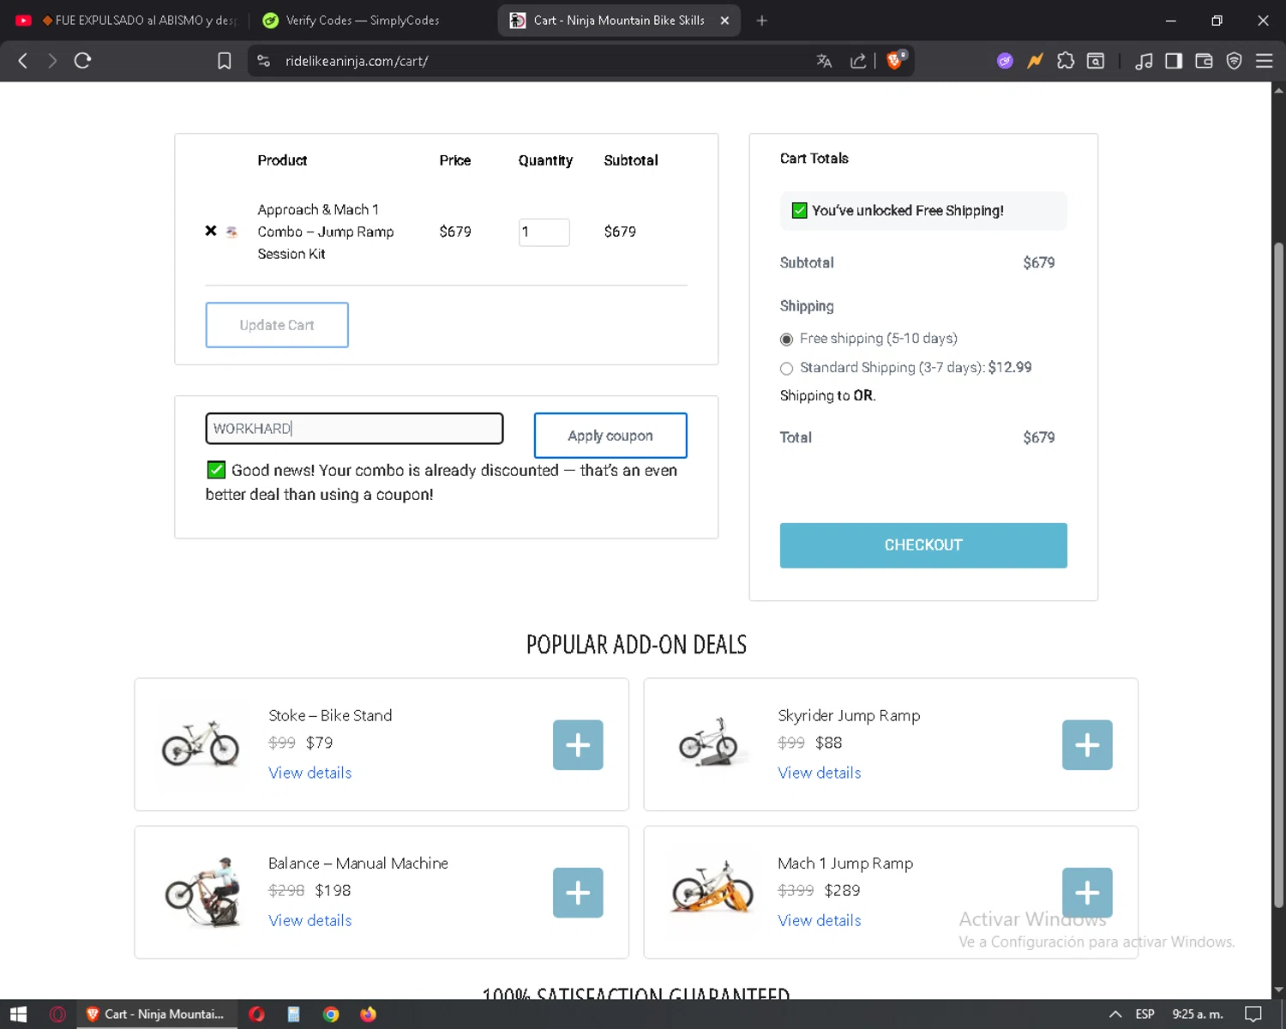This screenshot has height=1029, width=1286.
Task: Open Windows notification center icon
Action: click(1253, 1014)
